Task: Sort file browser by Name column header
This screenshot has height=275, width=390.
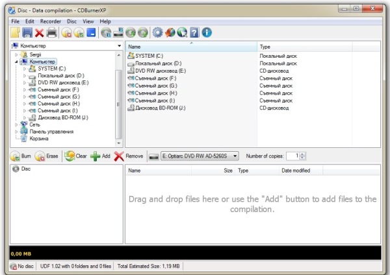Action: click(x=191, y=47)
